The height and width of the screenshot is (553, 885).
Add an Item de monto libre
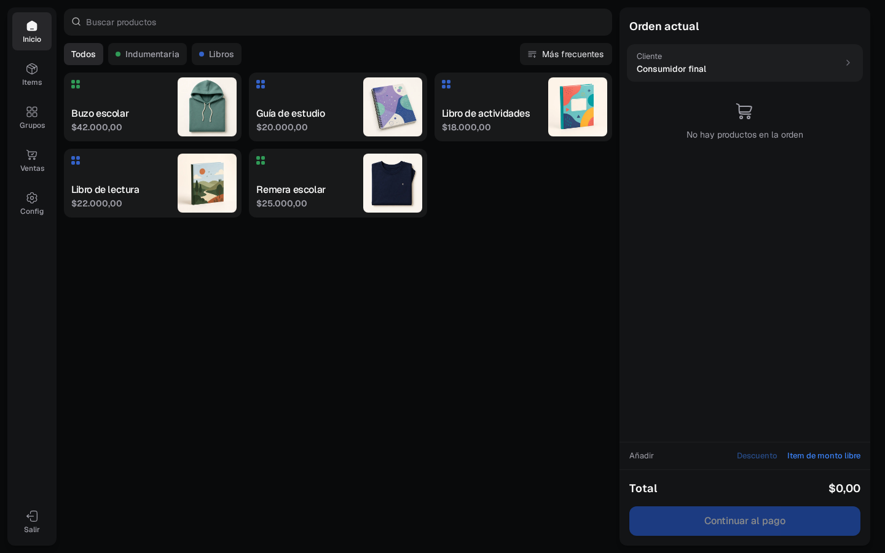(x=824, y=456)
